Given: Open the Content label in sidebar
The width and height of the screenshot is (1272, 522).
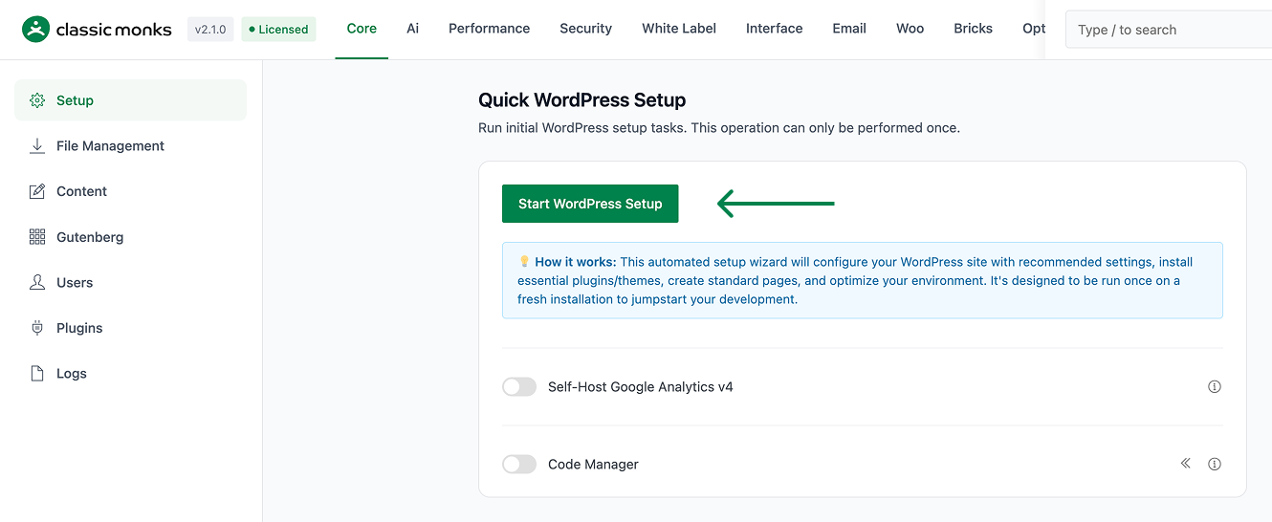Looking at the screenshot, I should (81, 191).
